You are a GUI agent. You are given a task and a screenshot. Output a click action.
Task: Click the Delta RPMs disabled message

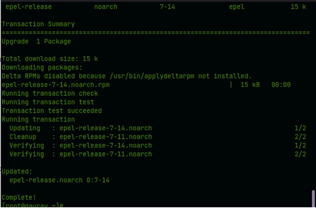click(x=127, y=76)
